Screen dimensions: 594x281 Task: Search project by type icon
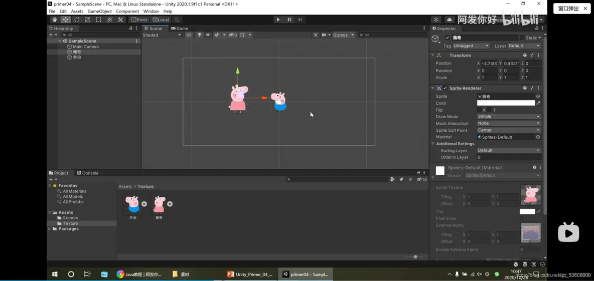click(392, 179)
